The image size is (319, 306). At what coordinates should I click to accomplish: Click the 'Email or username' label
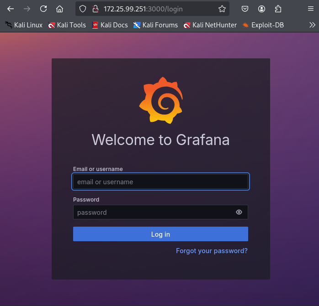pyautogui.click(x=98, y=169)
